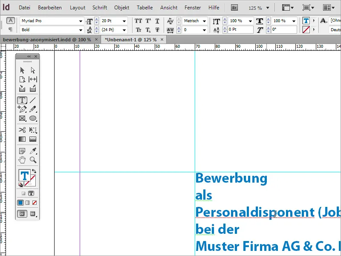Select the Direct Selection tool (white arrow)
The width and height of the screenshot is (341, 256).
tap(33, 70)
